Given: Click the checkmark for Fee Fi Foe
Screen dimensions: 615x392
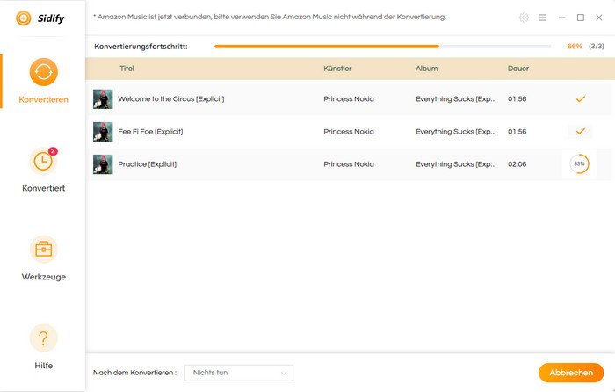Looking at the screenshot, I should [x=580, y=132].
